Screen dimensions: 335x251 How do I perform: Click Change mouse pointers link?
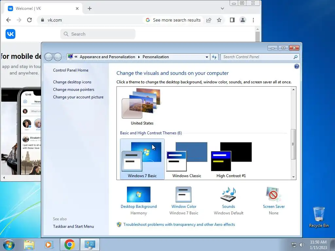pos(74,90)
